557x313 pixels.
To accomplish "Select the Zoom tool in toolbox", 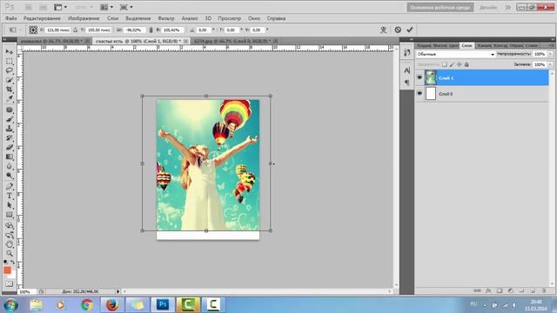I will [x=10, y=253].
